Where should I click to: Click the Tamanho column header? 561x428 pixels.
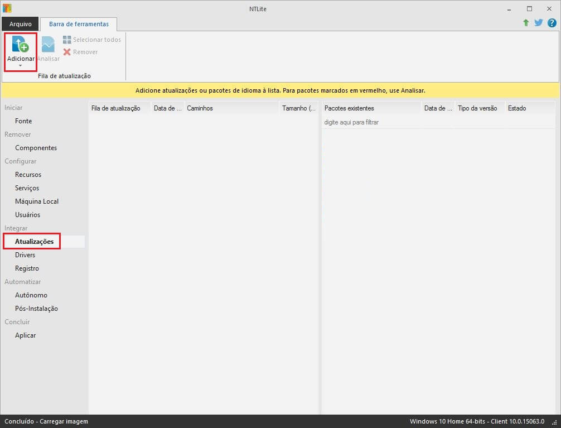(x=298, y=108)
